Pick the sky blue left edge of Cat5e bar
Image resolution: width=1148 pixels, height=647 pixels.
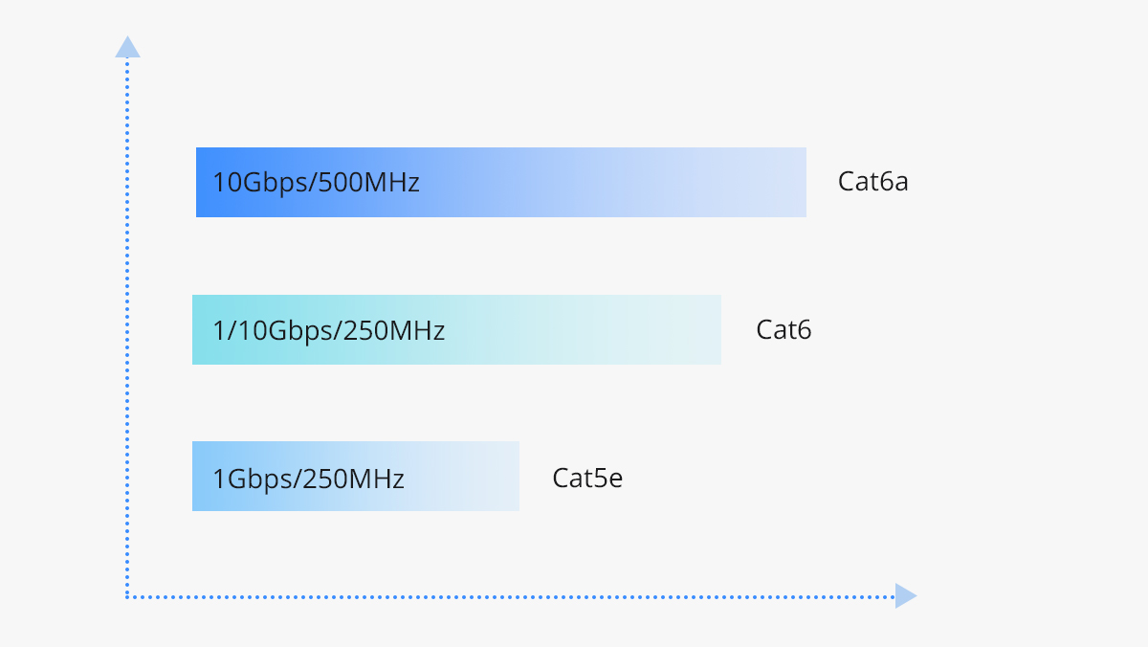coord(199,477)
